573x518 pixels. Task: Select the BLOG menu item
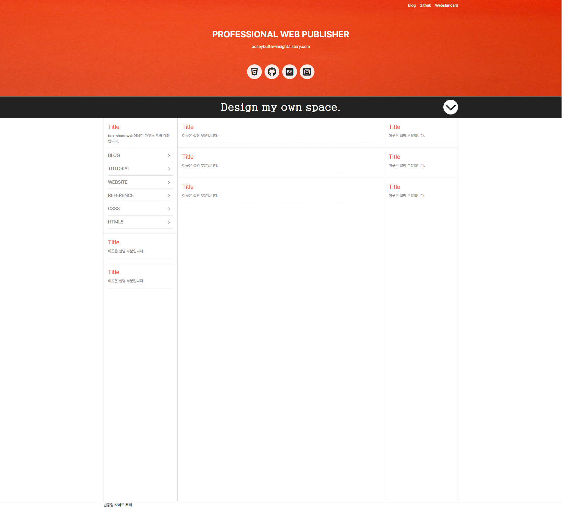140,155
